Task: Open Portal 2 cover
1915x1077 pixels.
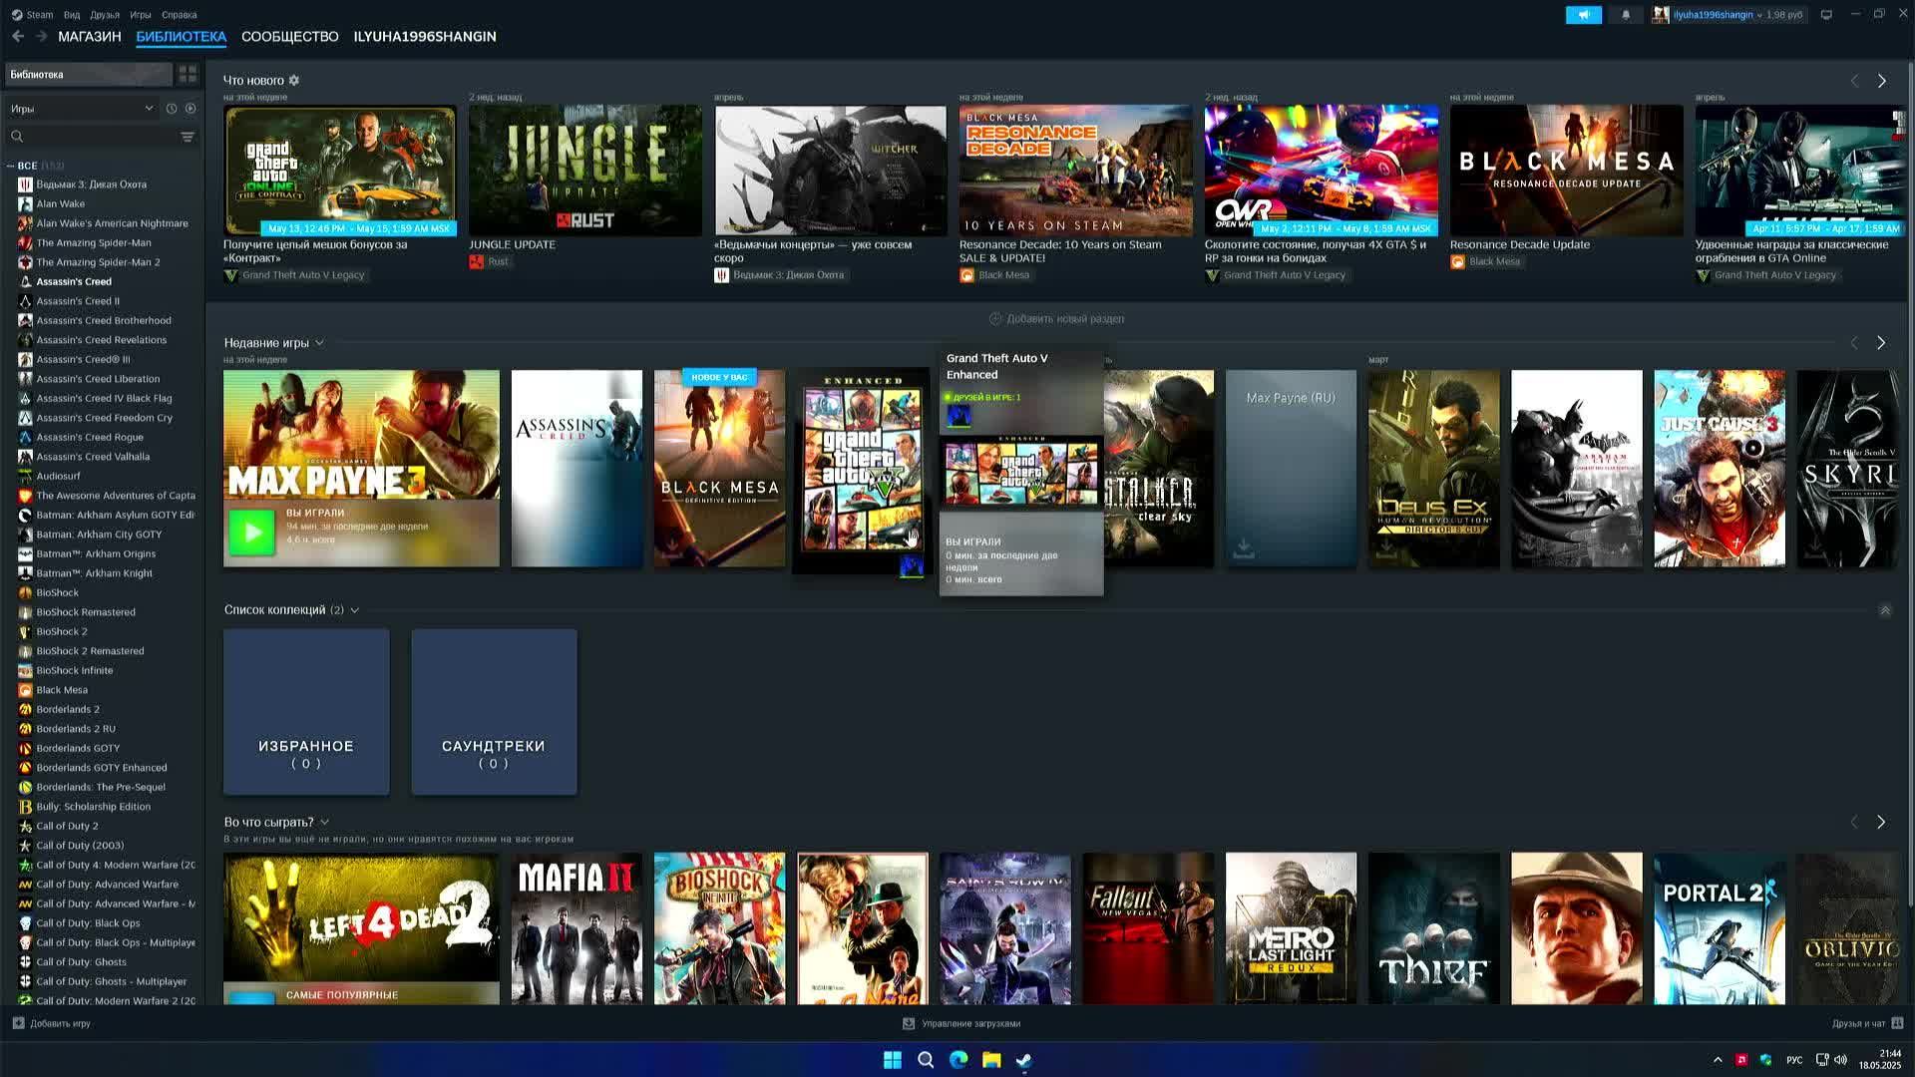Action: (x=1720, y=928)
